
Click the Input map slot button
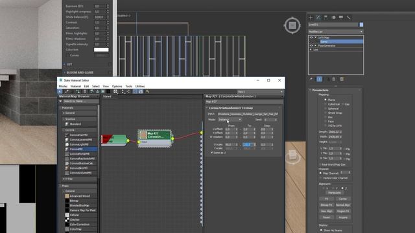pos(248,114)
